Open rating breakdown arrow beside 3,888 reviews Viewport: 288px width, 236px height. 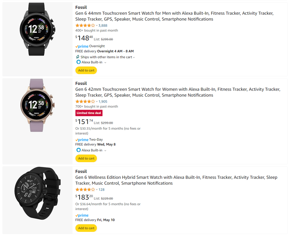pyautogui.click(x=97, y=26)
